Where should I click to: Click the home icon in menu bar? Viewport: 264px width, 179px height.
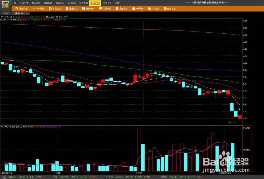coord(15,3)
